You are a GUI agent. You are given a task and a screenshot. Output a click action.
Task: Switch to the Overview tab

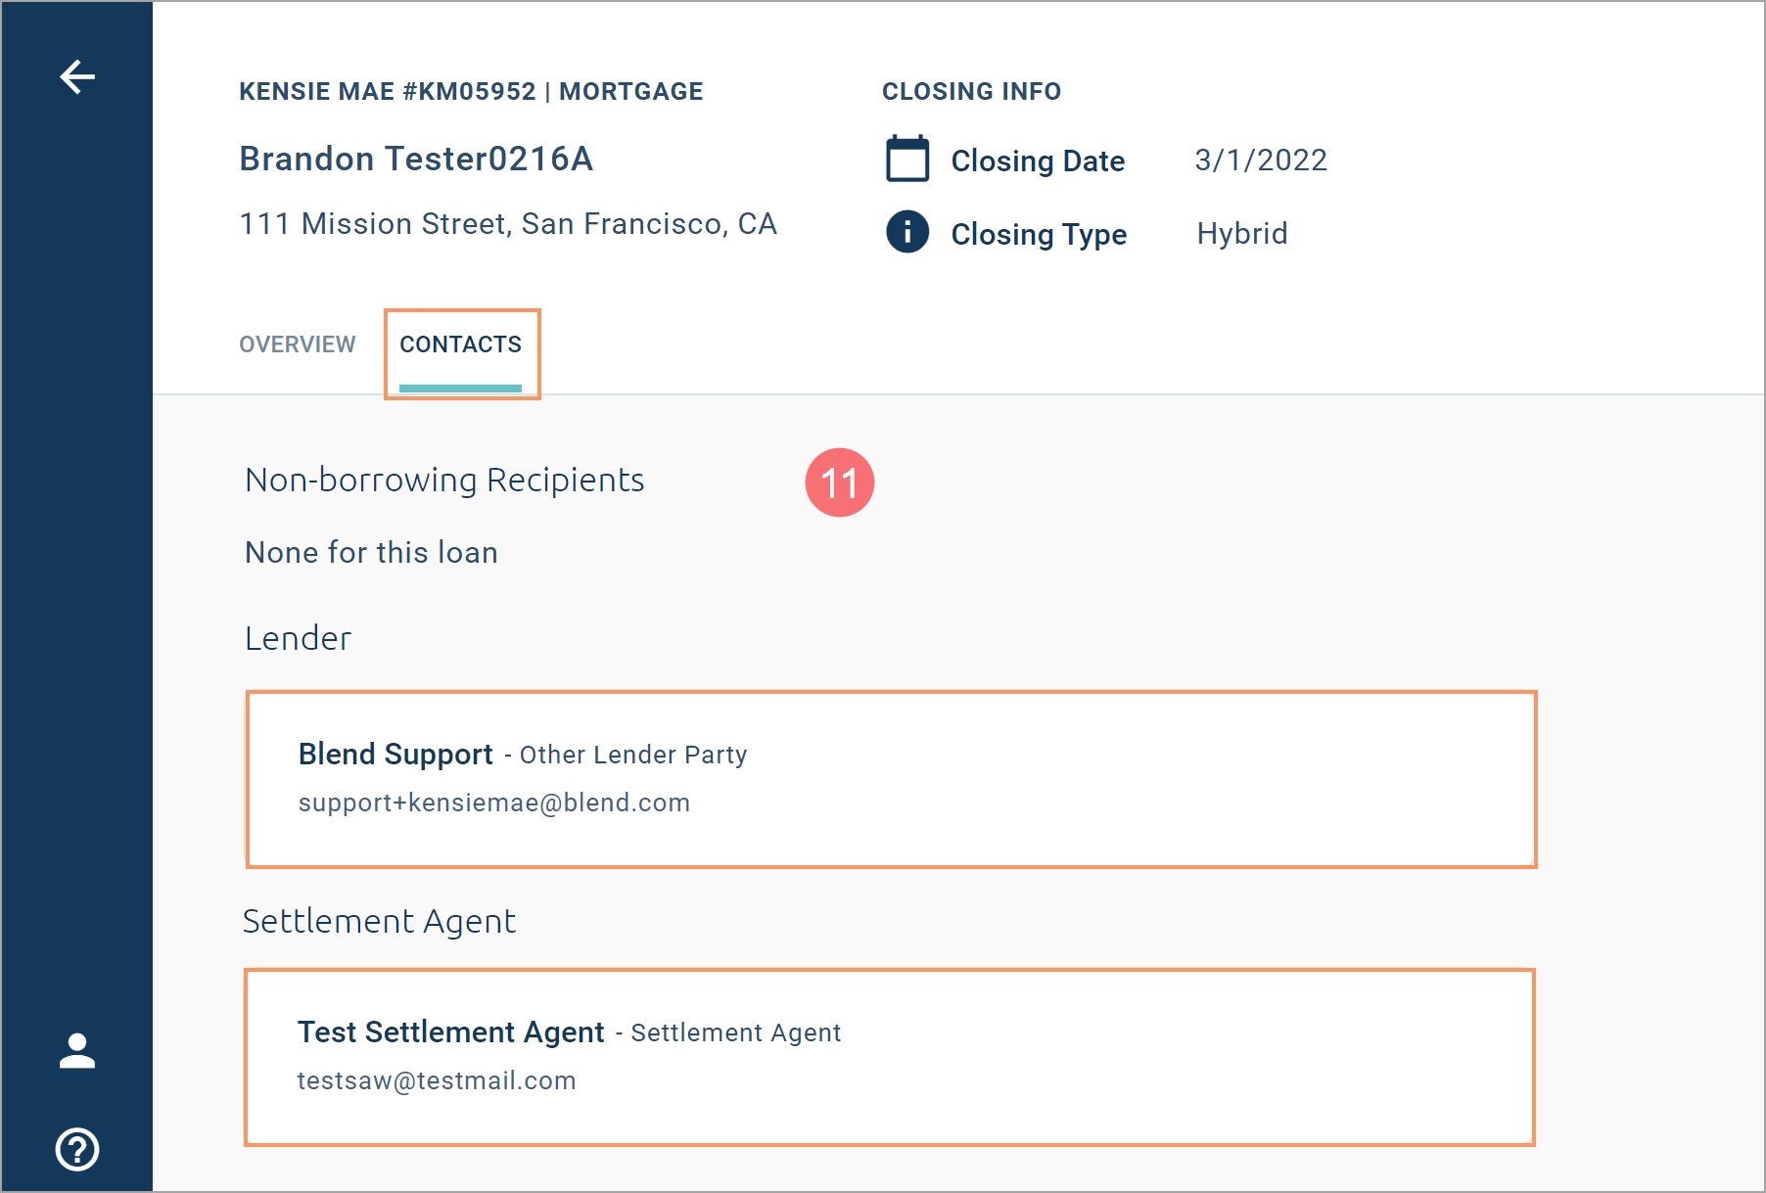click(298, 344)
